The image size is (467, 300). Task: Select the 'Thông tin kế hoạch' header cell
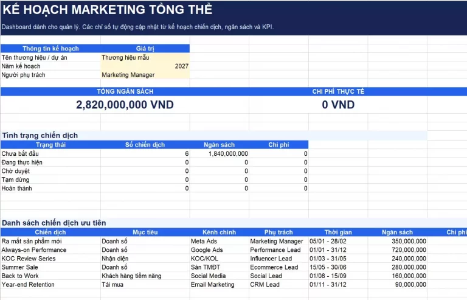(x=50, y=49)
